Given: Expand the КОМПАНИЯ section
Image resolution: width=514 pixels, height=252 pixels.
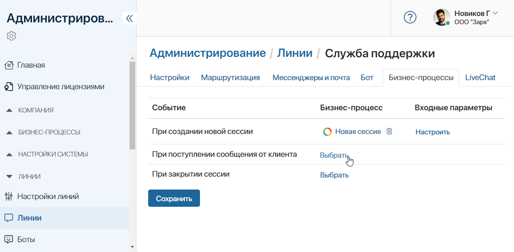Looking at the screenshot, I should 10,110.
